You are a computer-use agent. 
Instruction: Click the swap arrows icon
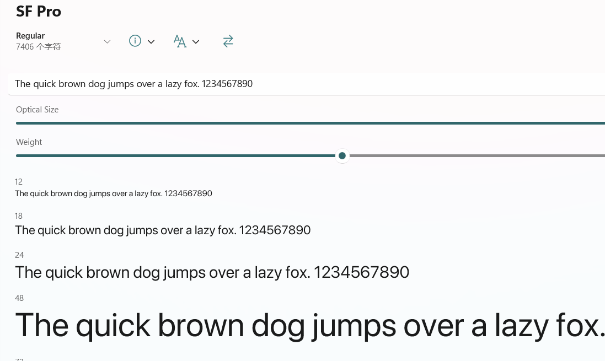(x=228, y=41)
